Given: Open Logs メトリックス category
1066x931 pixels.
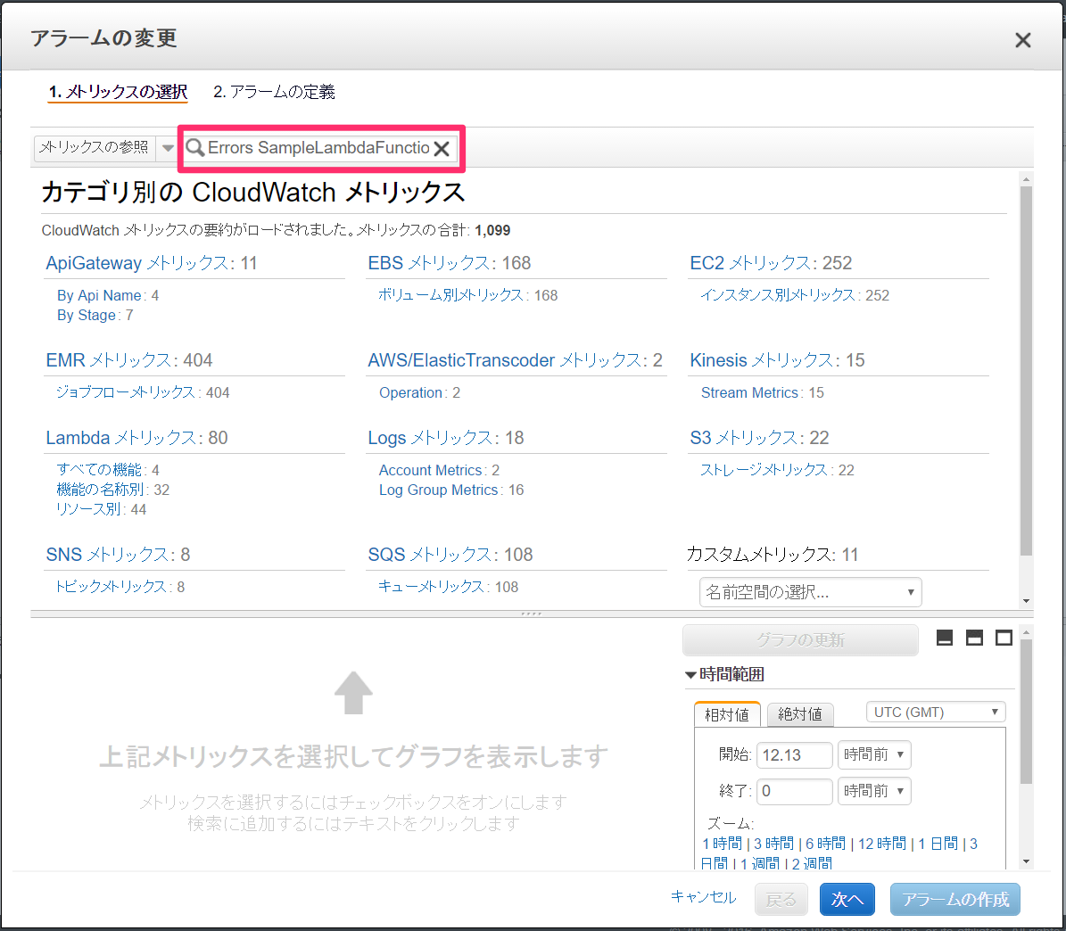Looking at the screenshot, I should 430,438.
